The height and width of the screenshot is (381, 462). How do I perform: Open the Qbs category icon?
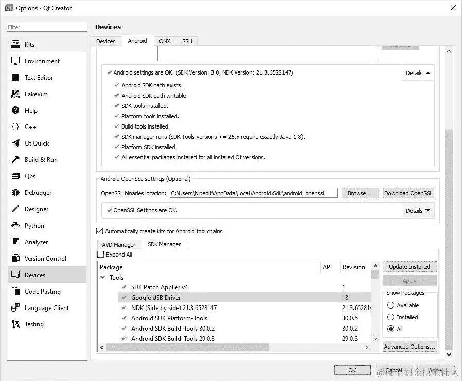coord(15,176)
